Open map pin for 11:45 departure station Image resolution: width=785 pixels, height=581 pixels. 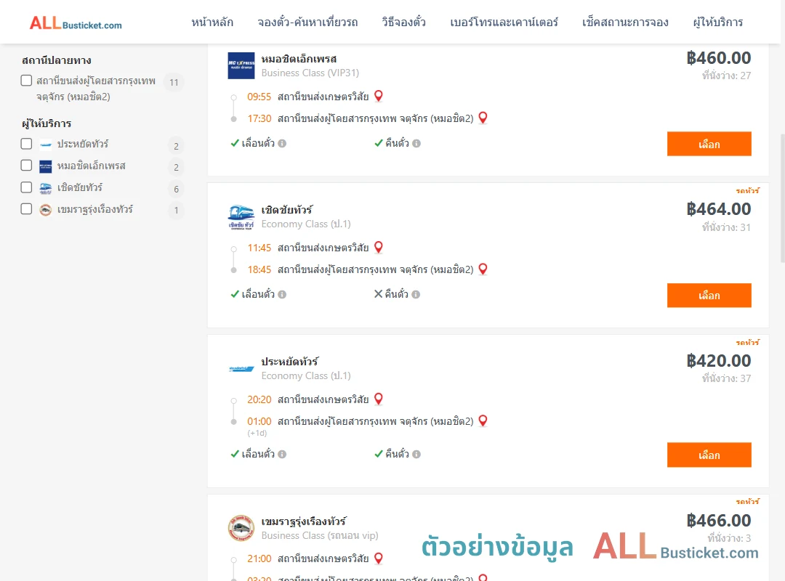379,247
